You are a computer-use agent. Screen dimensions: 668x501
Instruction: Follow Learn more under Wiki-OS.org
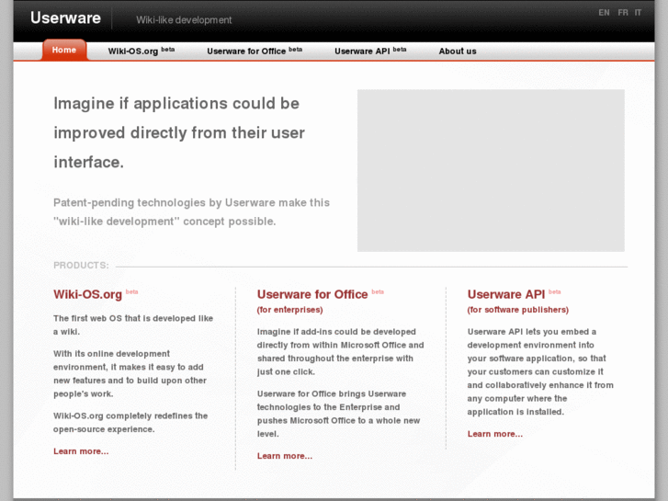click(x=81, y=451)
